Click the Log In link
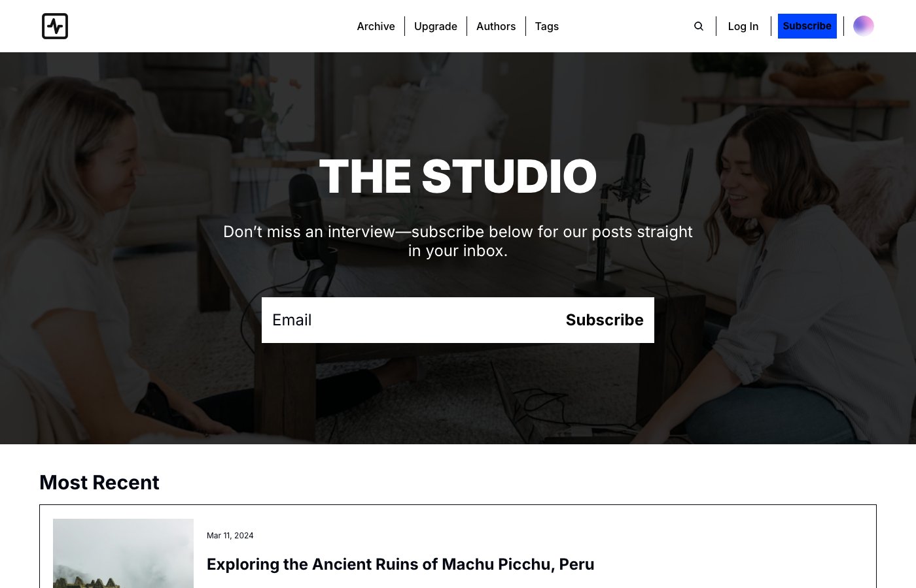 pyautogui.click(x=743, y=26)
